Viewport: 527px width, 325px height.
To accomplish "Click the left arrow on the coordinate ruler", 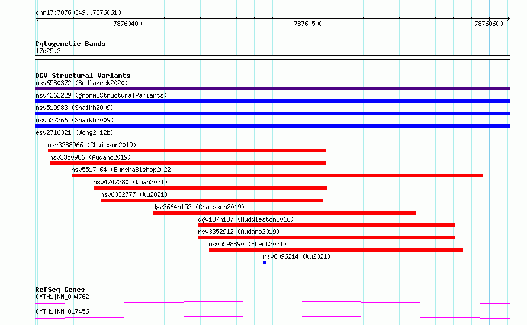I will [x=37, y=18].
